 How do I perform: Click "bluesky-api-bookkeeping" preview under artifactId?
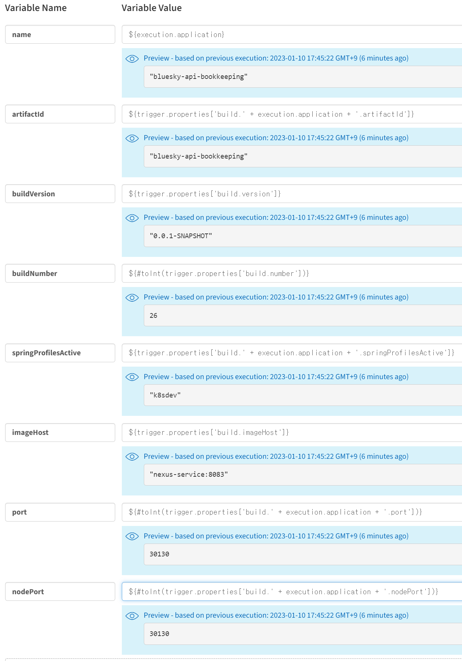point(303,156)
